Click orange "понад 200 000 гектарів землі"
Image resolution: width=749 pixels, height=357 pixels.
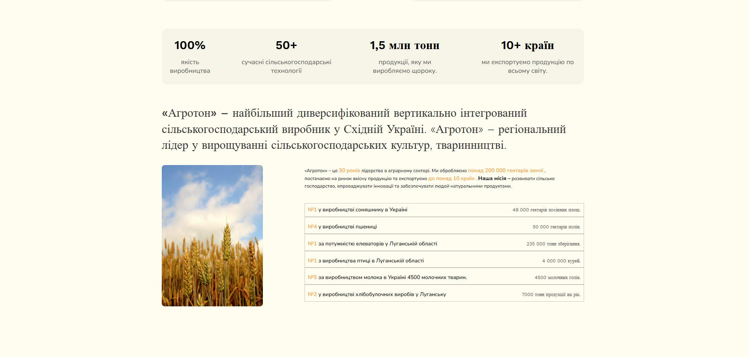pyautogui.click(x=506, y=171)
